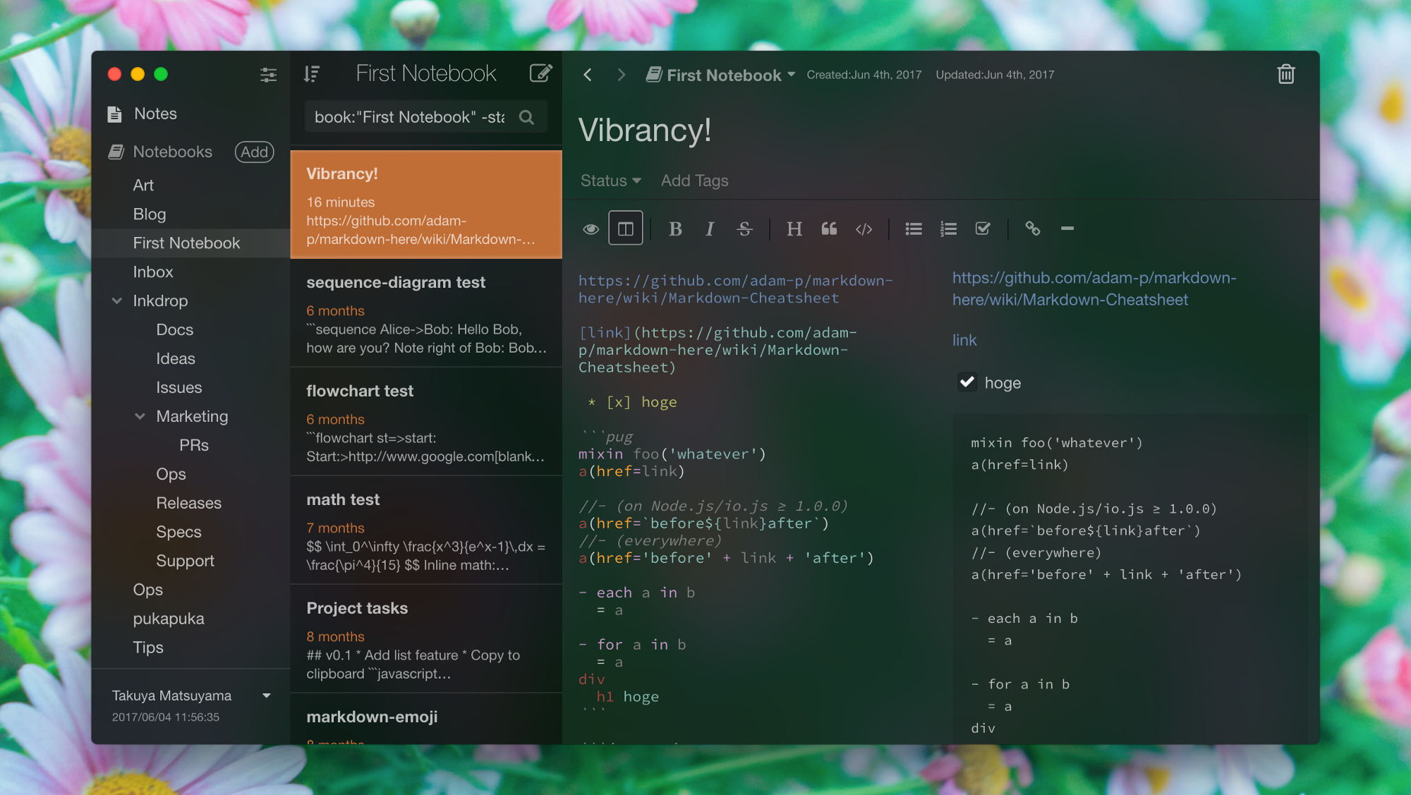This screenshot has width=1411, height=795.
Task: Select First Notebook in sidebar
Action: coord(190,243)
